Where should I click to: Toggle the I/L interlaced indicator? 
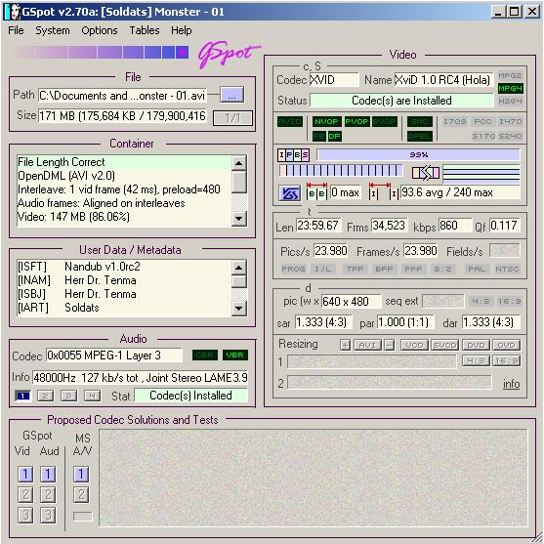point(322,269)
